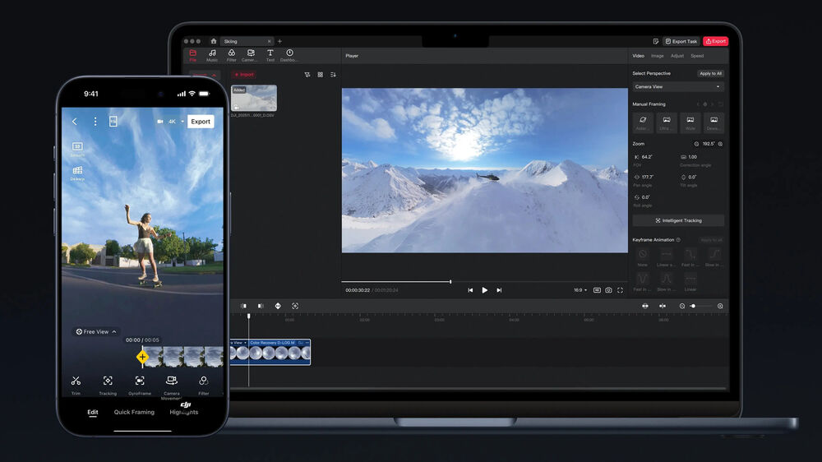Open the Camera View perspective dropdown
822x462 pixels.
pos(677,86)
